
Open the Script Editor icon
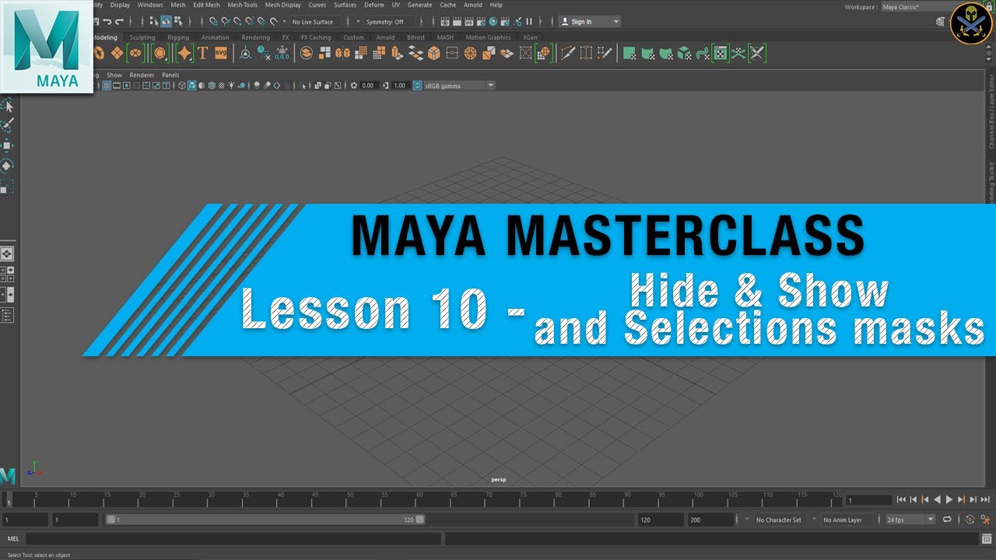[x=987, y=538]
